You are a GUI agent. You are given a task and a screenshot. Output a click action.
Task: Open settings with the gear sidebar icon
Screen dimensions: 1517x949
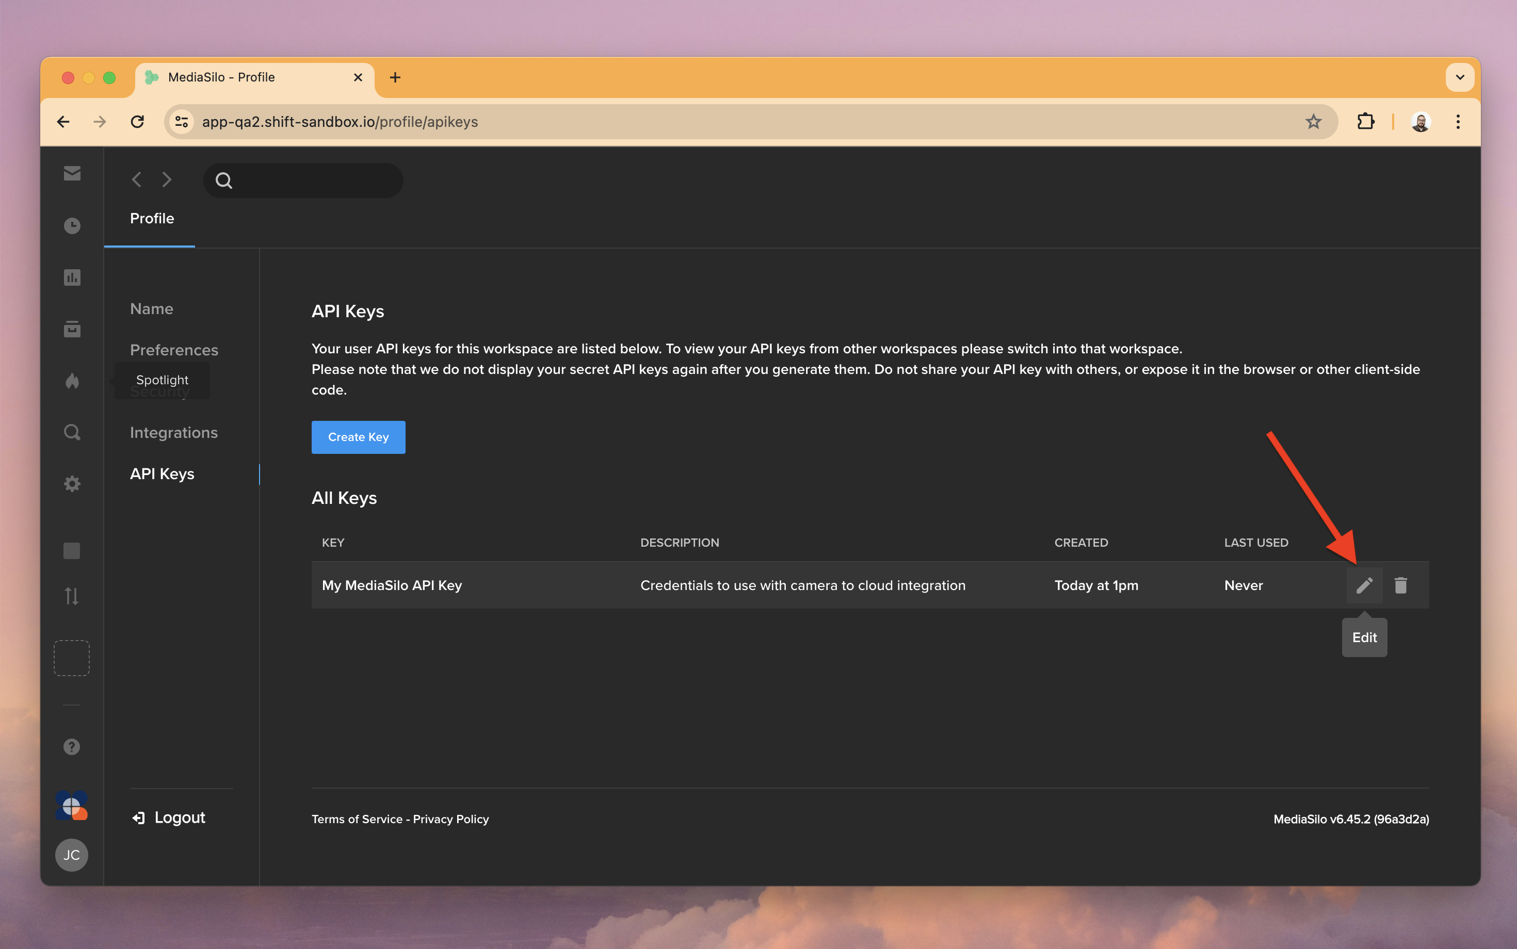tap(72, 483)
